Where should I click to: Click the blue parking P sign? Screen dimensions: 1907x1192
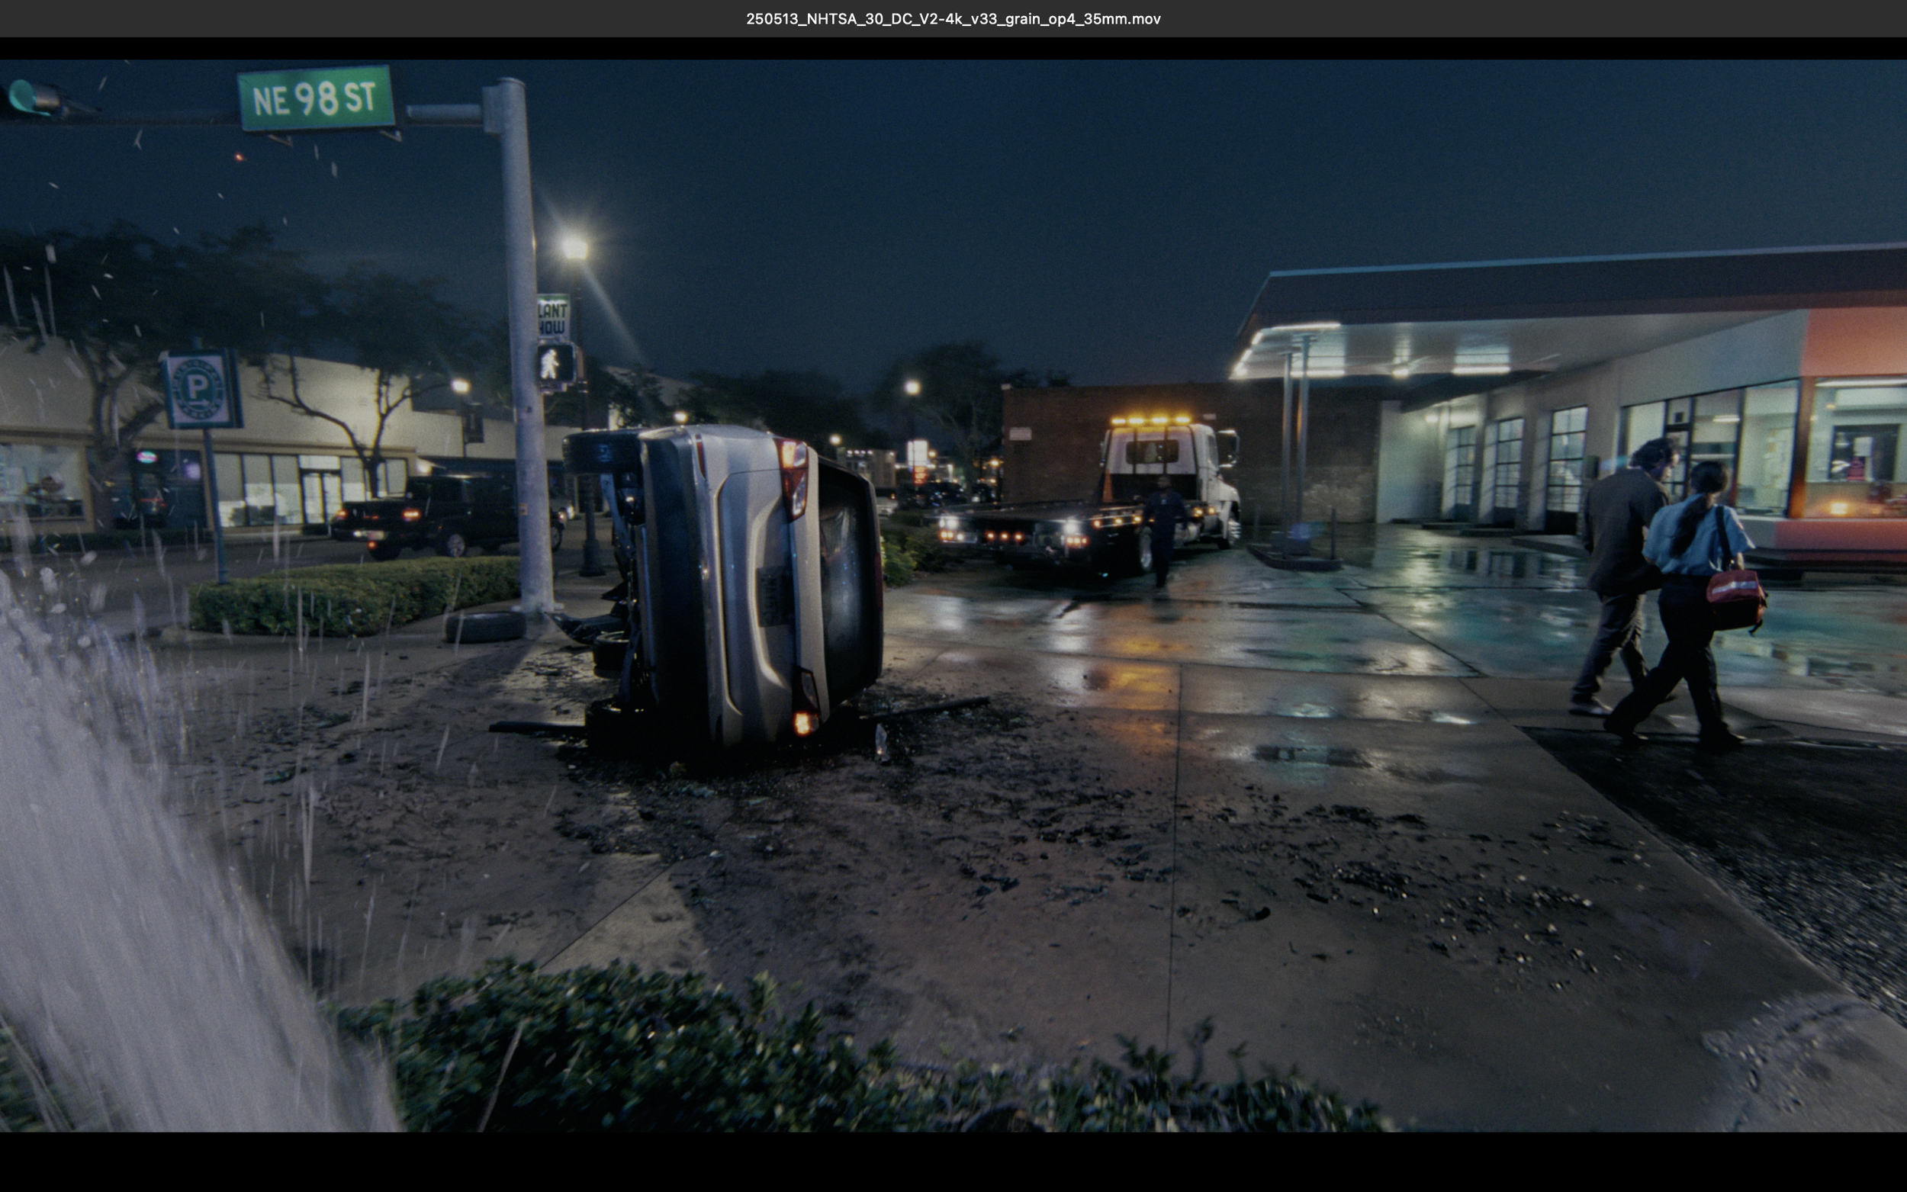(x=201, y=388)
